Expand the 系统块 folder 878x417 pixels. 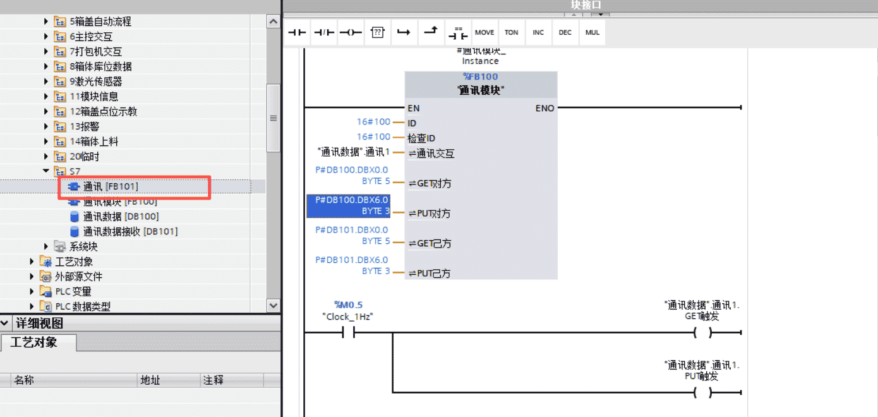point(46,246)
